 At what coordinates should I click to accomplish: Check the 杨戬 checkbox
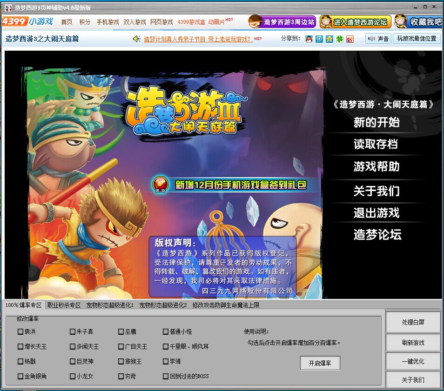(x=20, y=361)
